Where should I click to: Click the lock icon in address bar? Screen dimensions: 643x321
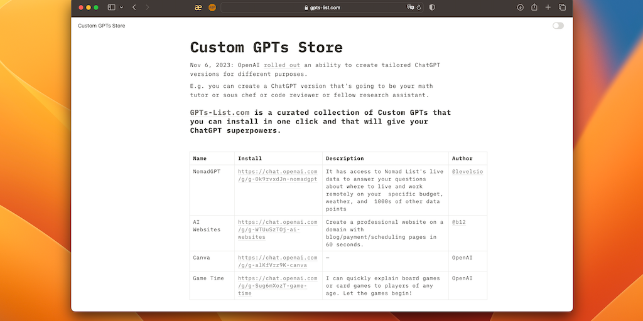click(306, 8)
